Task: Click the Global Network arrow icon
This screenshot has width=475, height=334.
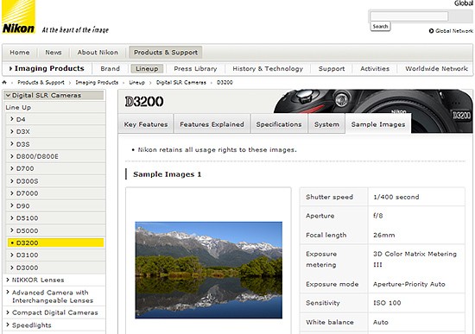Action: pyautogui.click(x=431, y=31)
